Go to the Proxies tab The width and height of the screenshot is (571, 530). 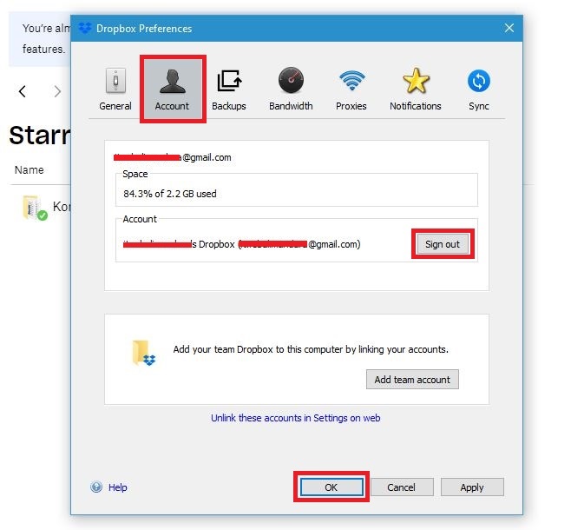tap(351, 89)
